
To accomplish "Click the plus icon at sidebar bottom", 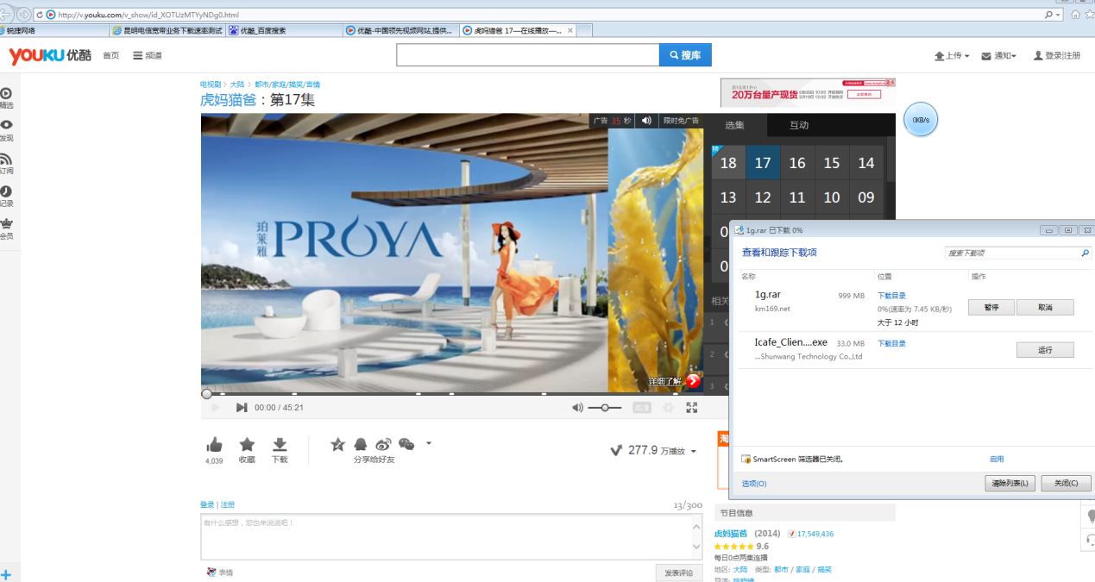I will pos(6,575).
